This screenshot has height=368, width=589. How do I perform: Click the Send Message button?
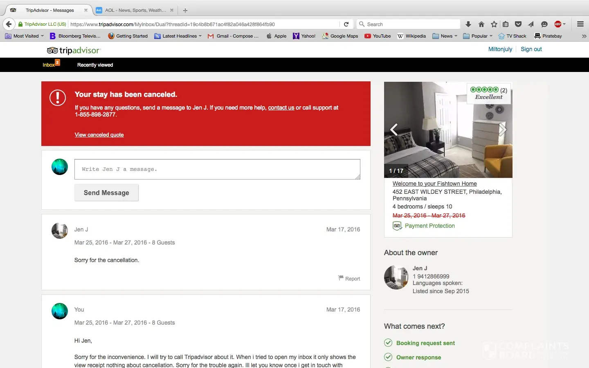106,193
